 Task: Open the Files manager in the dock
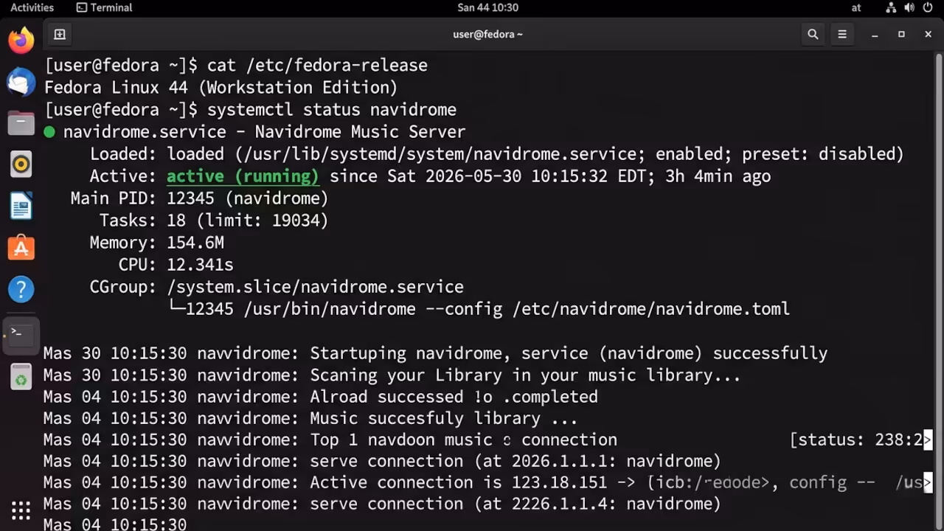coord(21,122)
